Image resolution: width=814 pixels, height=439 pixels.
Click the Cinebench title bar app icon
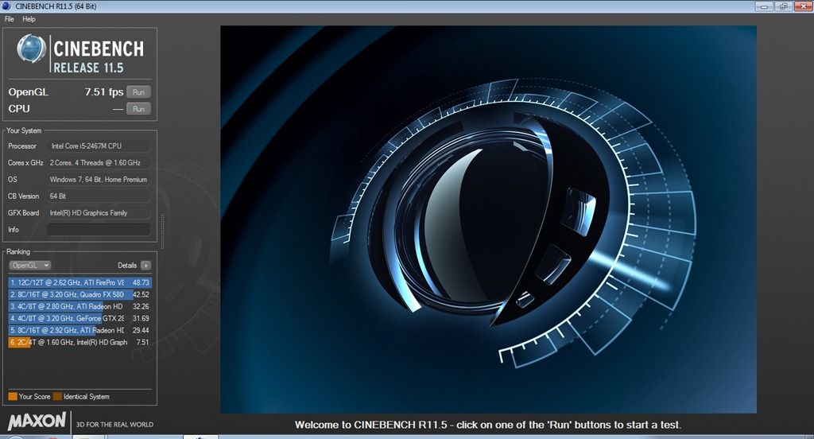(6, 6)
